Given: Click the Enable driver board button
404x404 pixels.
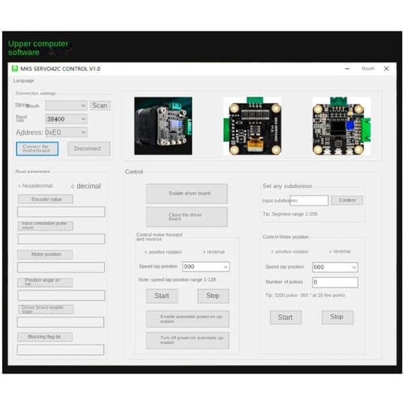Looking at the screenshot, I should coord(187,193).
